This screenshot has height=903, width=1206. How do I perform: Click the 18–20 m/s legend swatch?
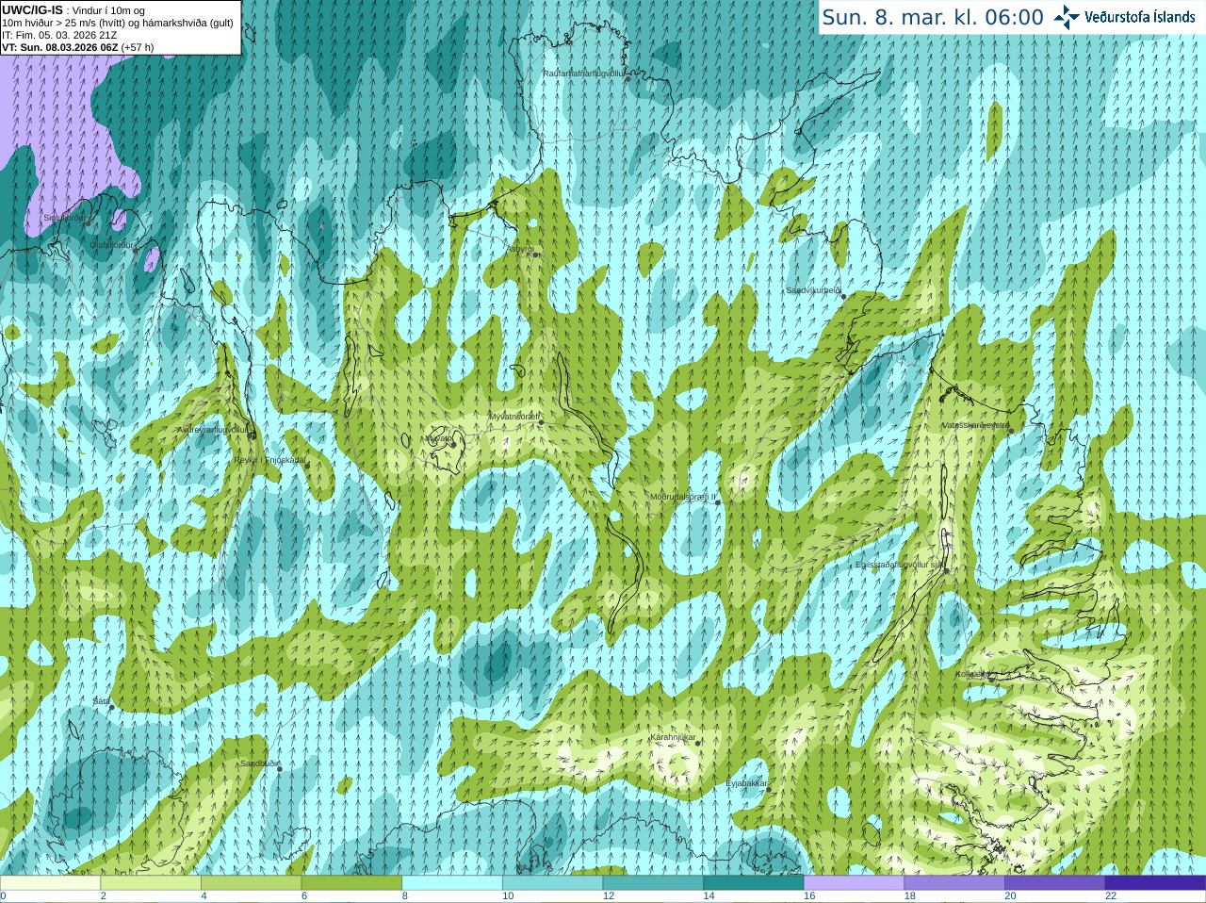pyautogui.click(x=954, y=883)
